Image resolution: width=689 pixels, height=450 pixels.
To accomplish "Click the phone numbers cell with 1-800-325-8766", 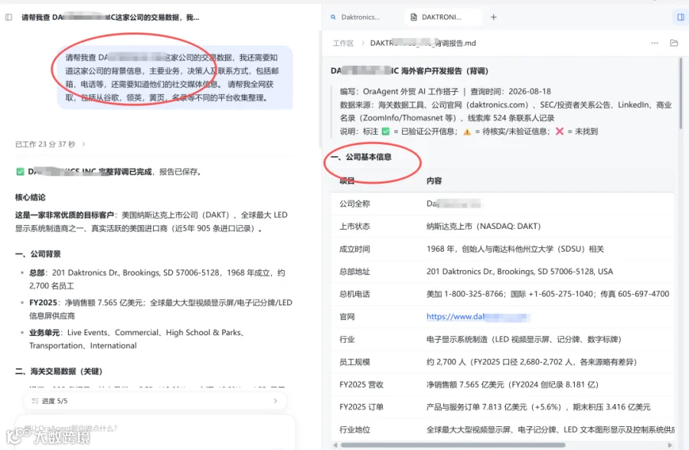I will coord(547,294).
